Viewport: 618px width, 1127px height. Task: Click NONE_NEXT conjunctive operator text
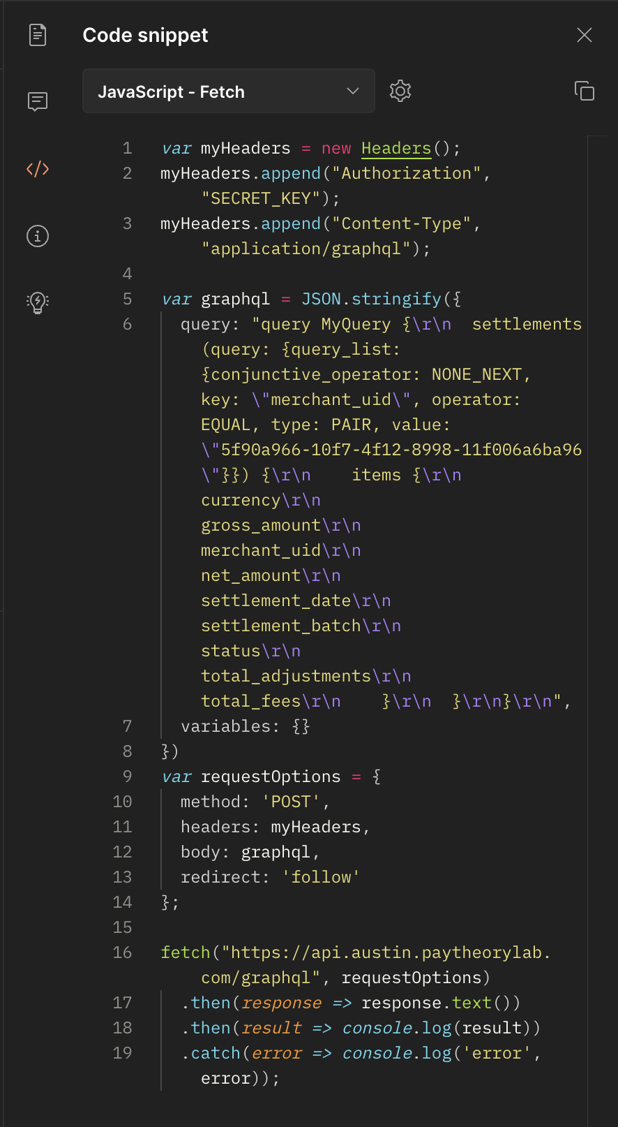click(476, 374)
